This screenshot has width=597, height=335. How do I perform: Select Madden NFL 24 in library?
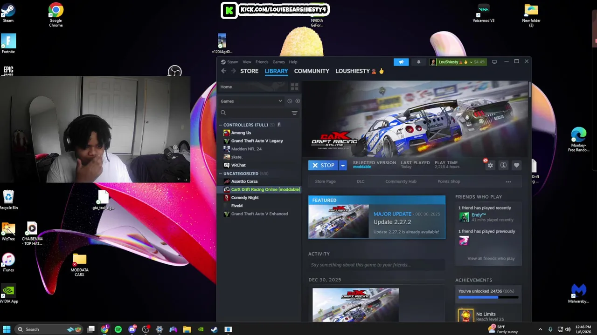pyautogui.click(x=246, y=149)
